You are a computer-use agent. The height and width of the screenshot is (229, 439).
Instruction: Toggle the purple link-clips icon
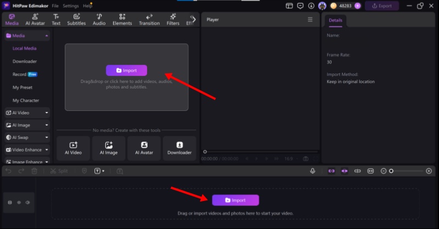tap(331, 171)
